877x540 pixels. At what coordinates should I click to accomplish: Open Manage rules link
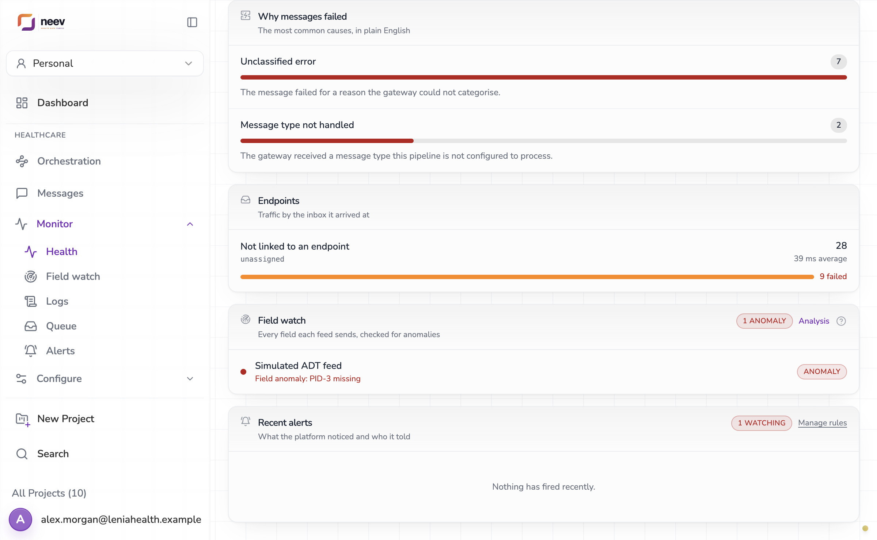click(823, 423)
